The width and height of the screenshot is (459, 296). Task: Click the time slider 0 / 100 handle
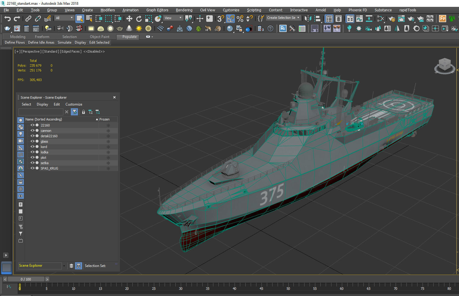click(26, 279)
